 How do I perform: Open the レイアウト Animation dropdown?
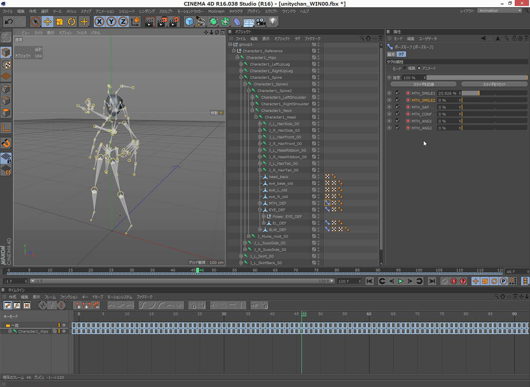tap(500, 11)
